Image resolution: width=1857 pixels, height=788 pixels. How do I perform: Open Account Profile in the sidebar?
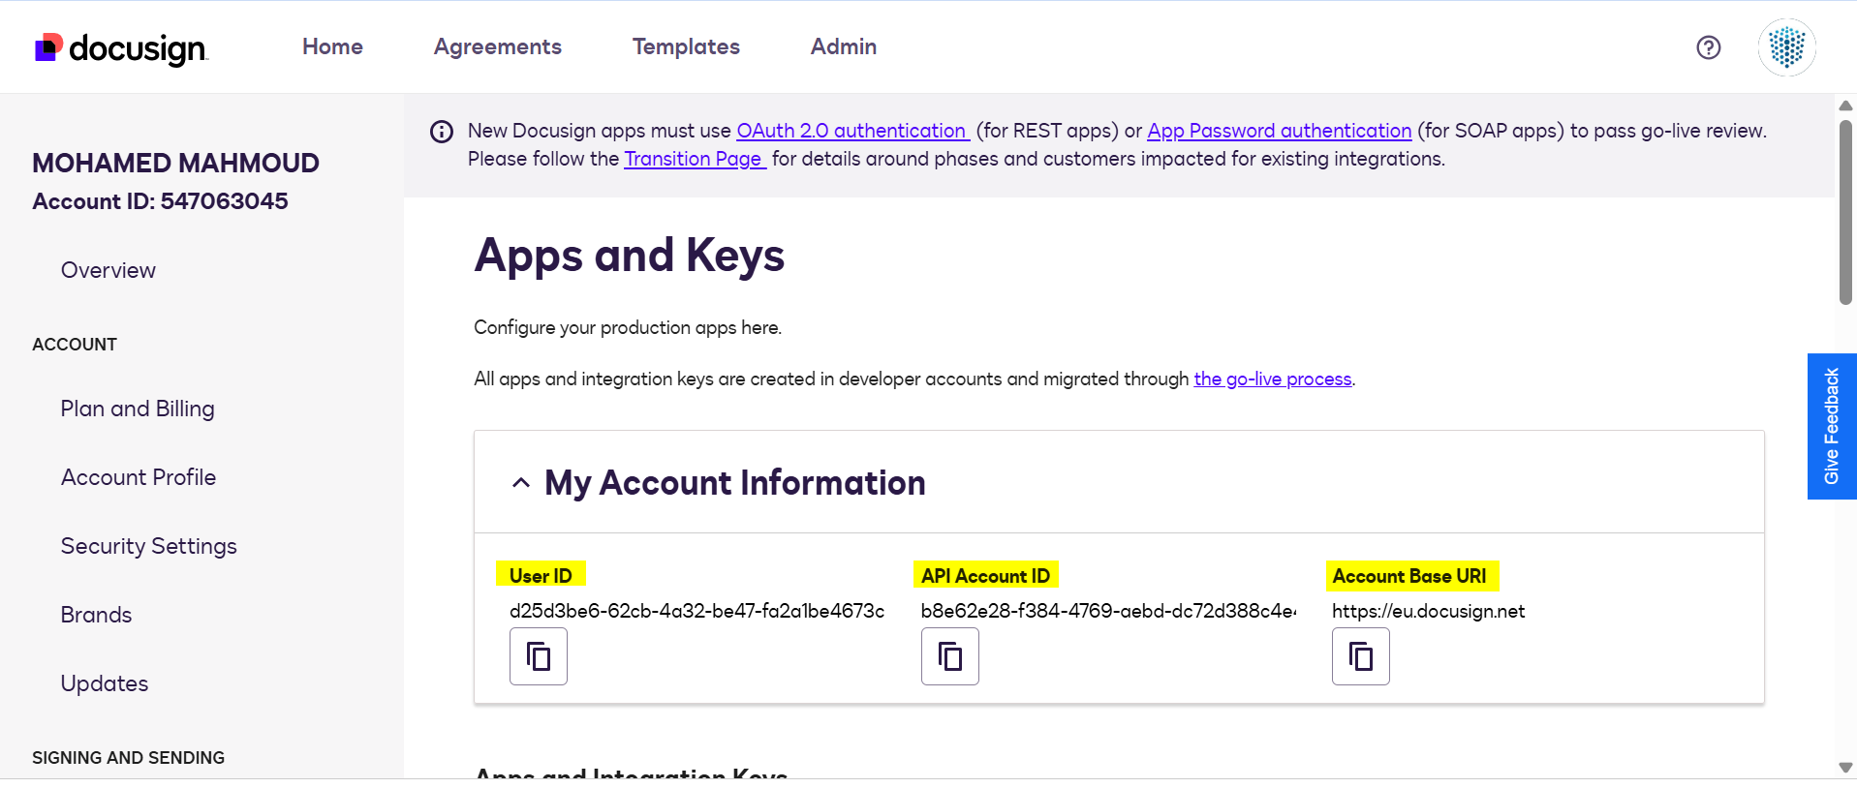[139, 477]
